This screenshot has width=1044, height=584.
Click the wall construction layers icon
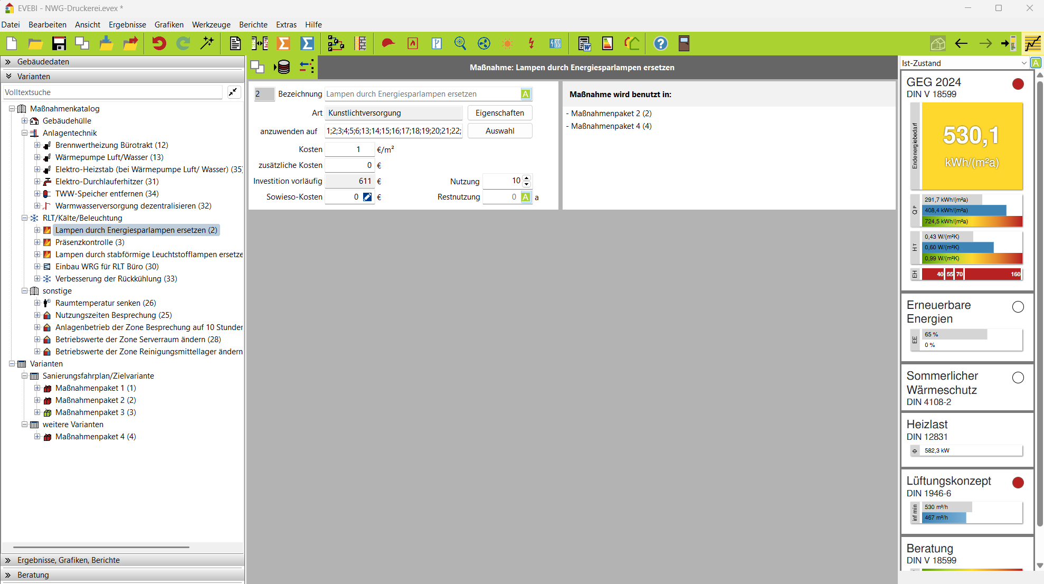(361, 43)
